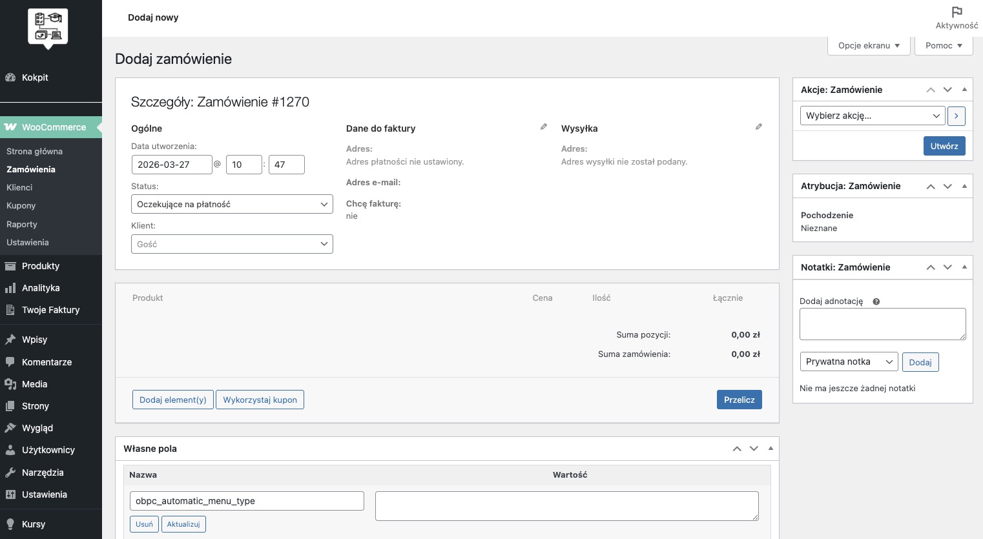Open Produkty menu icon

tap(10, 266)
